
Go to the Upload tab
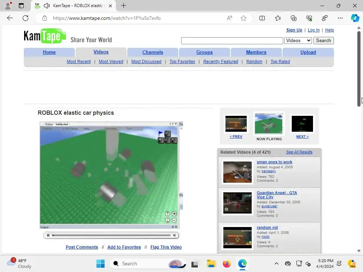coord(308,52)
